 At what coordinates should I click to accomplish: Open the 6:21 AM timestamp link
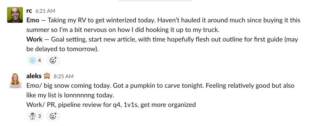pos(45,11)
